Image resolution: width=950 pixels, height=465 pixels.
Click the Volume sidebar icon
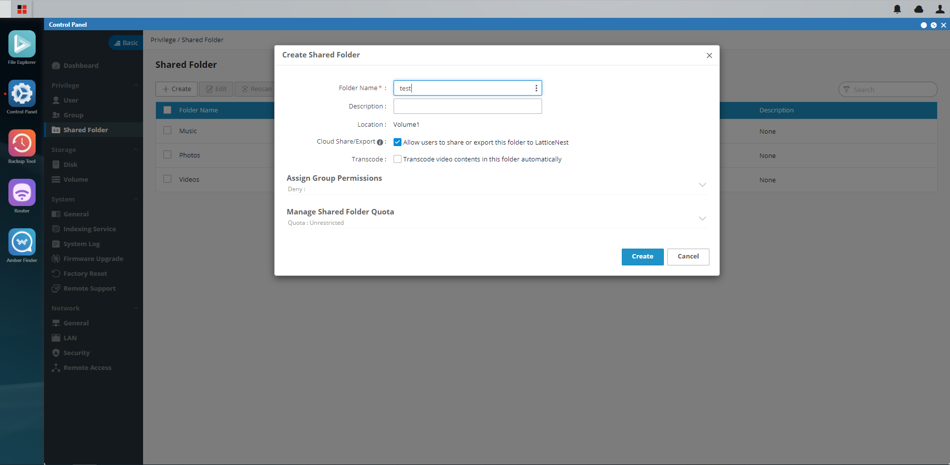point(56,179)
